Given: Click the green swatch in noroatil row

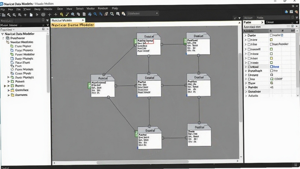Looking at the screenshot, I should [271, 49].
